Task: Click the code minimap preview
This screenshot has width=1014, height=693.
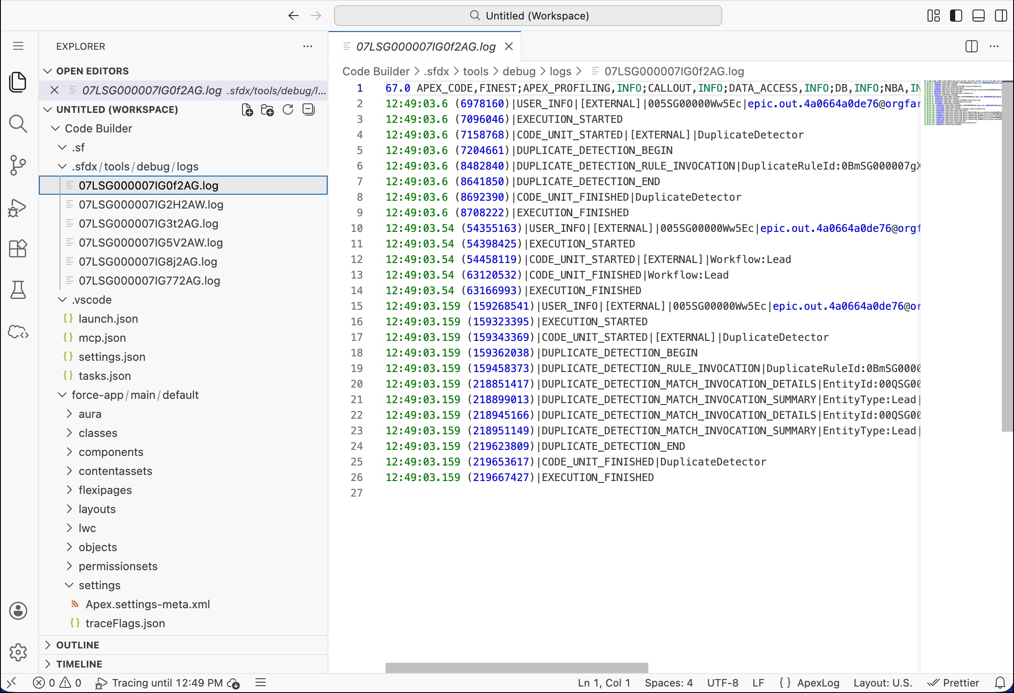Action: (x=962, y=103)
